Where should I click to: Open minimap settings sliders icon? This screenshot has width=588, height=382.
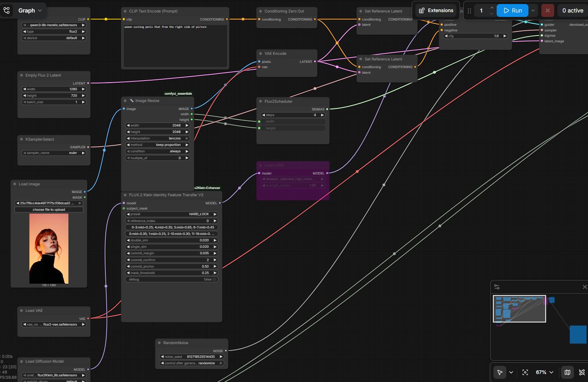click(x=497, y=287)
